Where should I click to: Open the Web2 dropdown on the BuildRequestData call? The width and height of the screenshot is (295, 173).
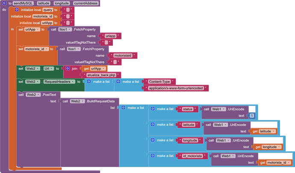(83, 101)
